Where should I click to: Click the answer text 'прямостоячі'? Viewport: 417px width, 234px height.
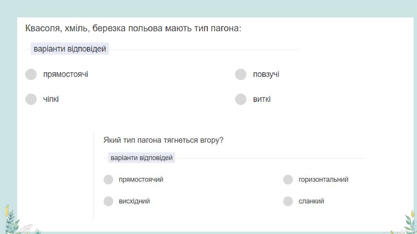pos(66,75)
